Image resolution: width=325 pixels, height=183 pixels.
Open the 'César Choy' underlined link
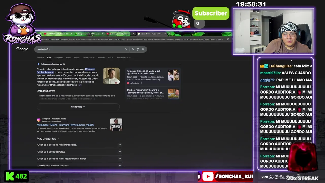click(x=86, y=79)
